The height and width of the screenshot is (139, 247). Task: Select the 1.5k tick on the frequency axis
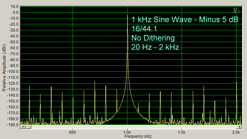(182, 132)
